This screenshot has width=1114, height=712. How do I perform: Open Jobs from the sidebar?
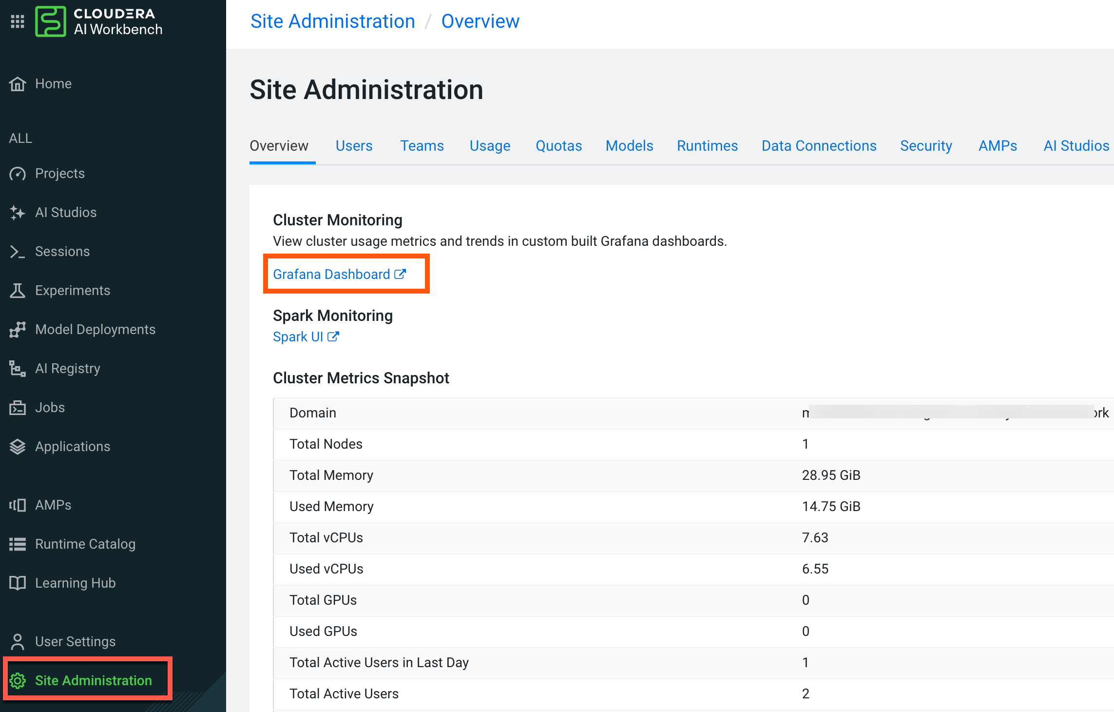(x=50, y=408)
